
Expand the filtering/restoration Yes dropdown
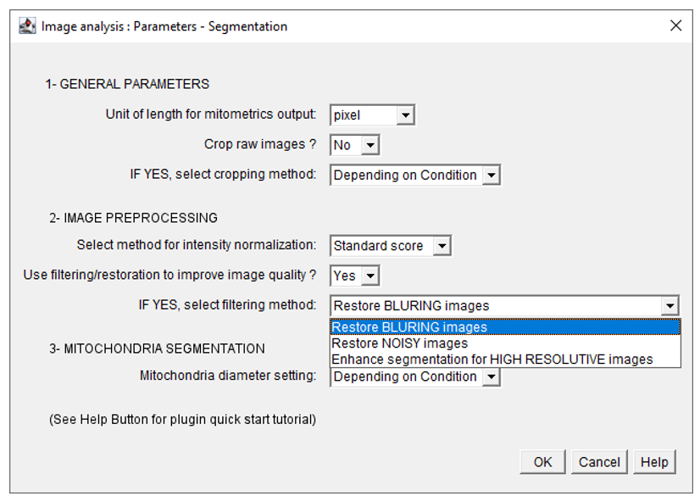coord(369,276)
